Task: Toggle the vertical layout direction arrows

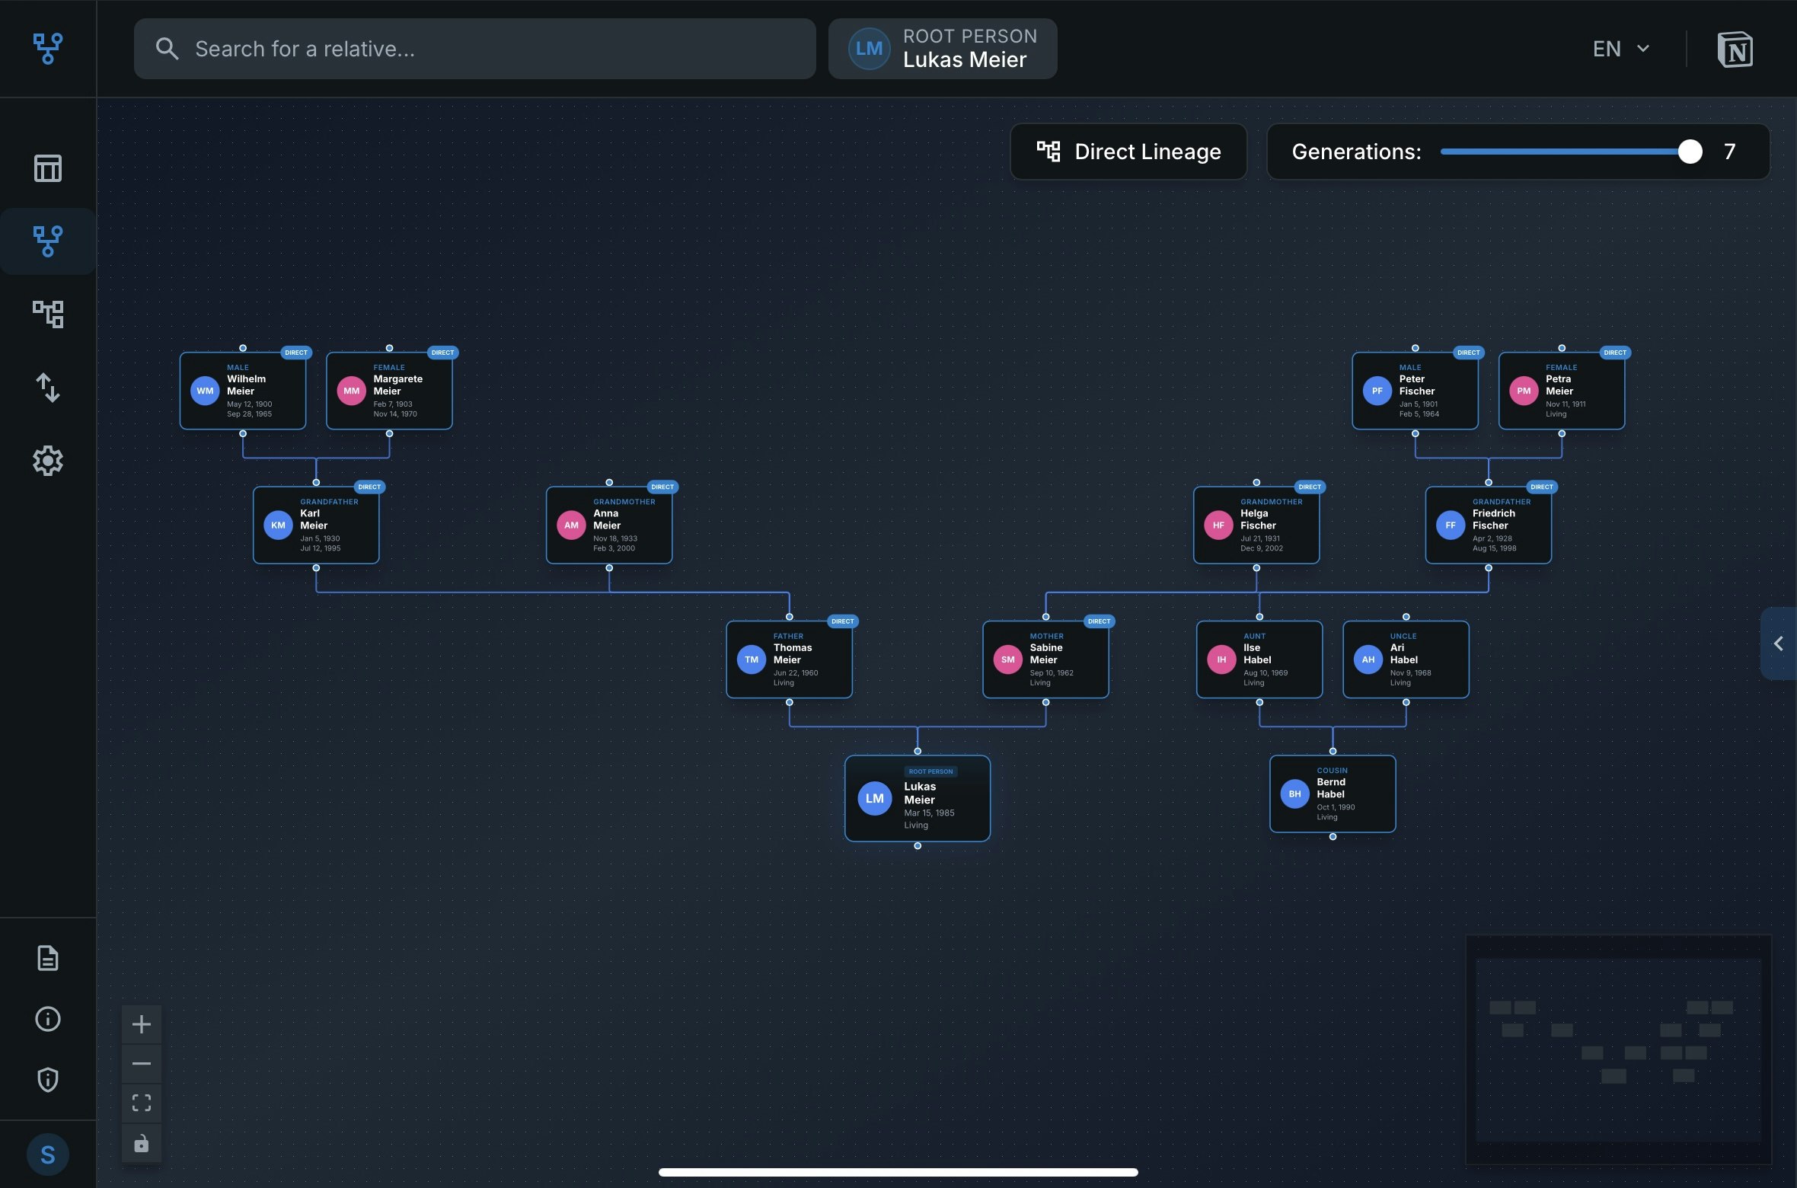Action: pyautogui.click(x=48, y=388)
